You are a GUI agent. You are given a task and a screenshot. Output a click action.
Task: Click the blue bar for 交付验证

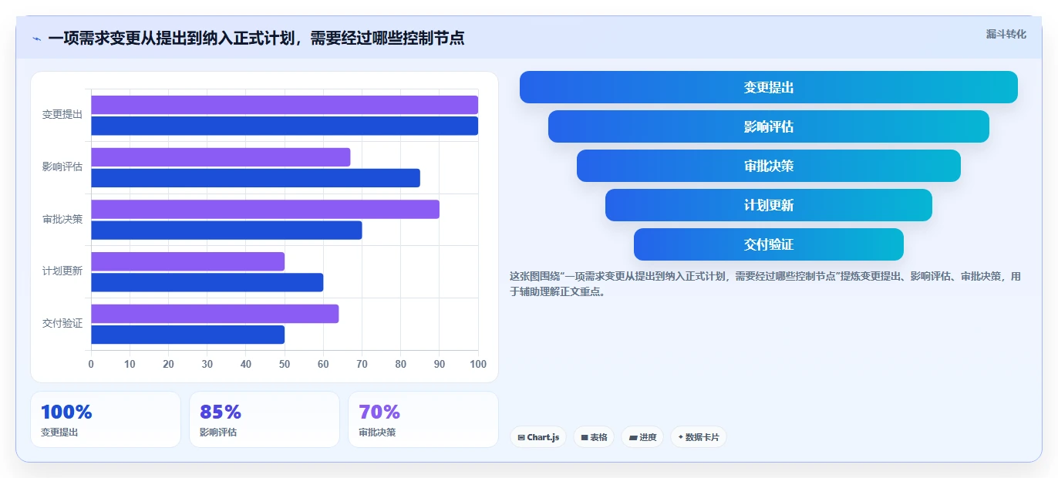click(187, 335)
